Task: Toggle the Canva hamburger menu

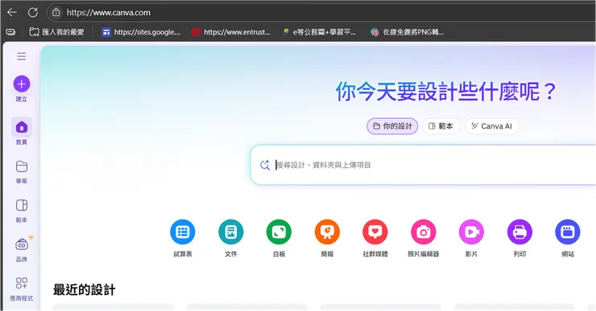Action: coord(22,56)
